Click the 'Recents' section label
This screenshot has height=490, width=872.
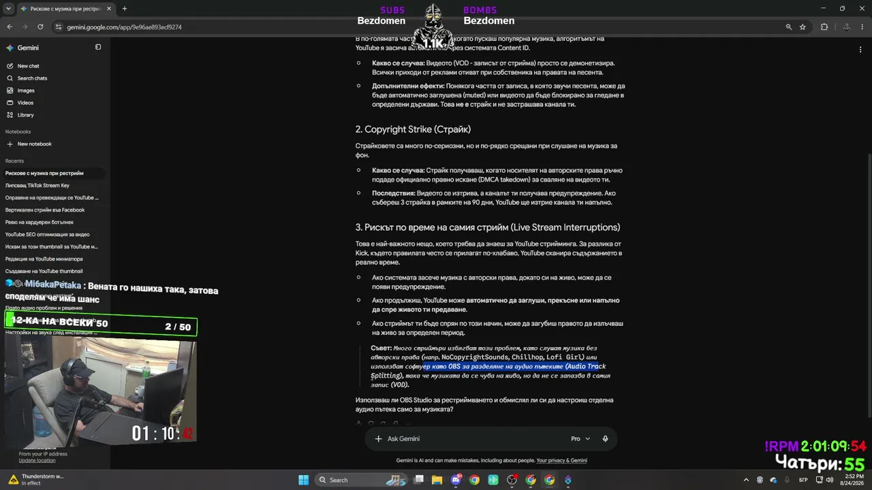(x=14, y=161)
